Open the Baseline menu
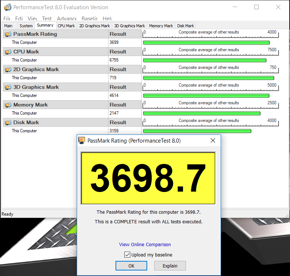Image resolution: width=290 pixels, height=276 pixels. pyautogui.click(x=90, y=18)
